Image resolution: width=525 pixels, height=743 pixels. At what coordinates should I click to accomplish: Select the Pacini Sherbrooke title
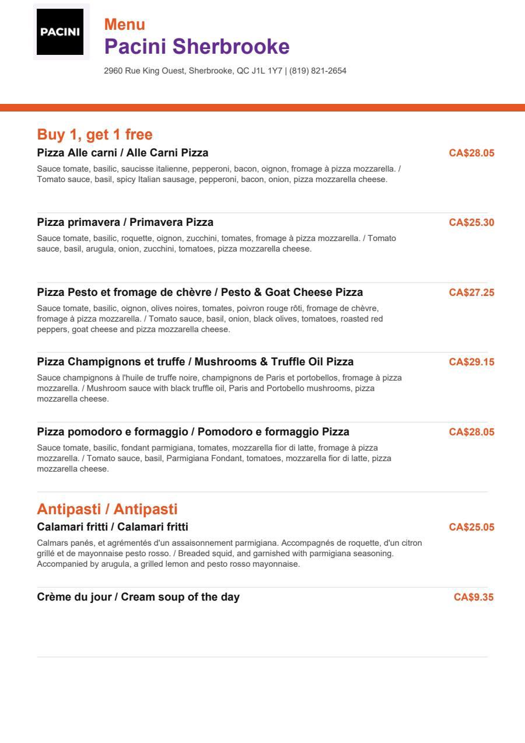click(197, 46)
